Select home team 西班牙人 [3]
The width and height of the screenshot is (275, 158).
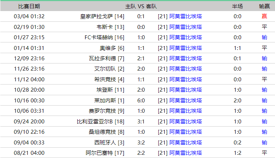[109, 142]
